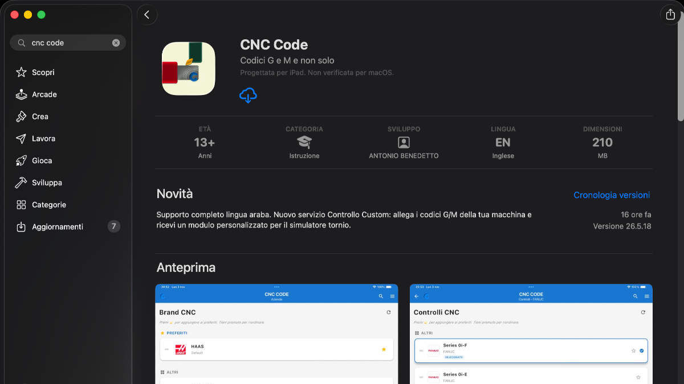This screenshot has width=684, height=384.
Task: Click the Novità heading
Action: 174,194
